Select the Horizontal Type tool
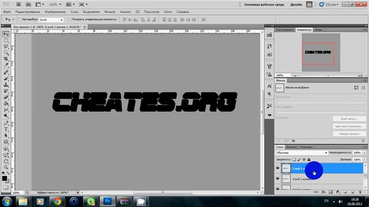Image resolution: width=369 pixels, height=207 pixels. point(6,129)
